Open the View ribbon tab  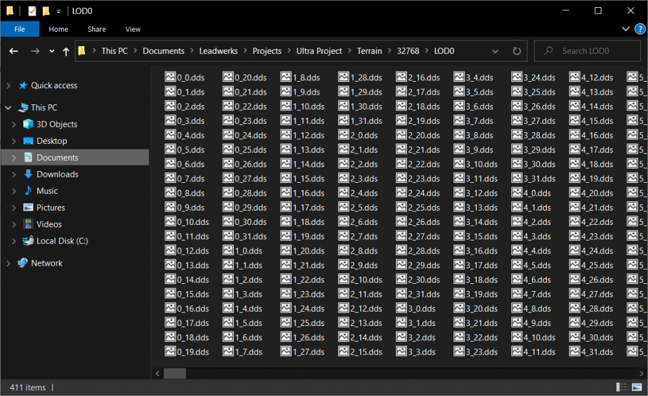pyautogui.click(x=133, y=29)
